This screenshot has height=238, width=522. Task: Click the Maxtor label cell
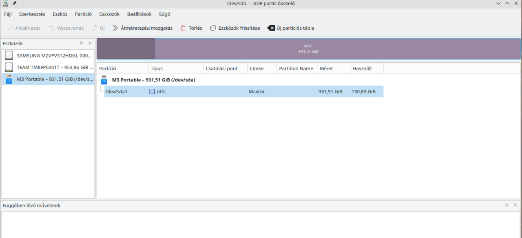click(x=262, y=92)
